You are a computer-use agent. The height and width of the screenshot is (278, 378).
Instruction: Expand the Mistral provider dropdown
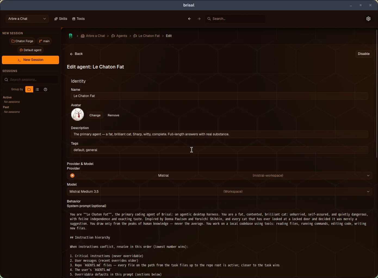point(219,176)
